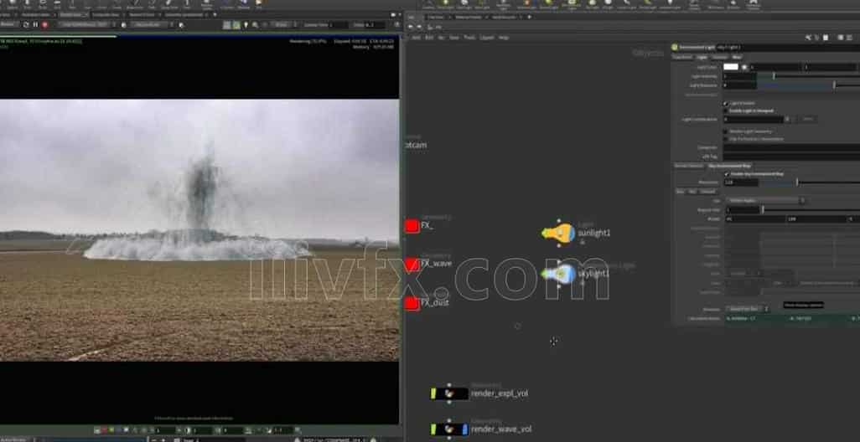Screen dimensions: 860x442
Task: Open the Layout menu in the network editor
Action: pyautogui.click(x=487, y=37)
